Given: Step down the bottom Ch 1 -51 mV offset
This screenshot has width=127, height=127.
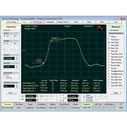Looking at the screenshot, I should pos(38,101).
